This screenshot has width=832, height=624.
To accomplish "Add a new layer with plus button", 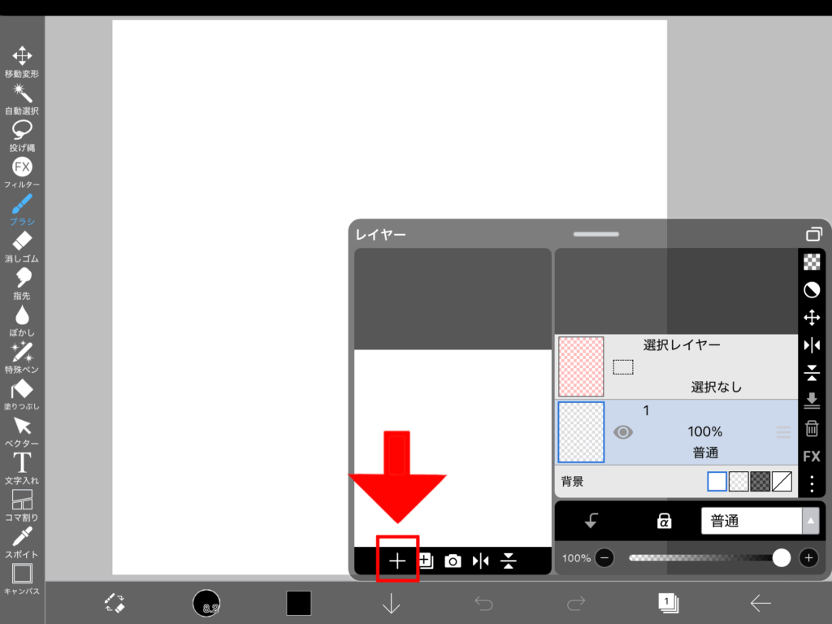I will coord(397,561).
